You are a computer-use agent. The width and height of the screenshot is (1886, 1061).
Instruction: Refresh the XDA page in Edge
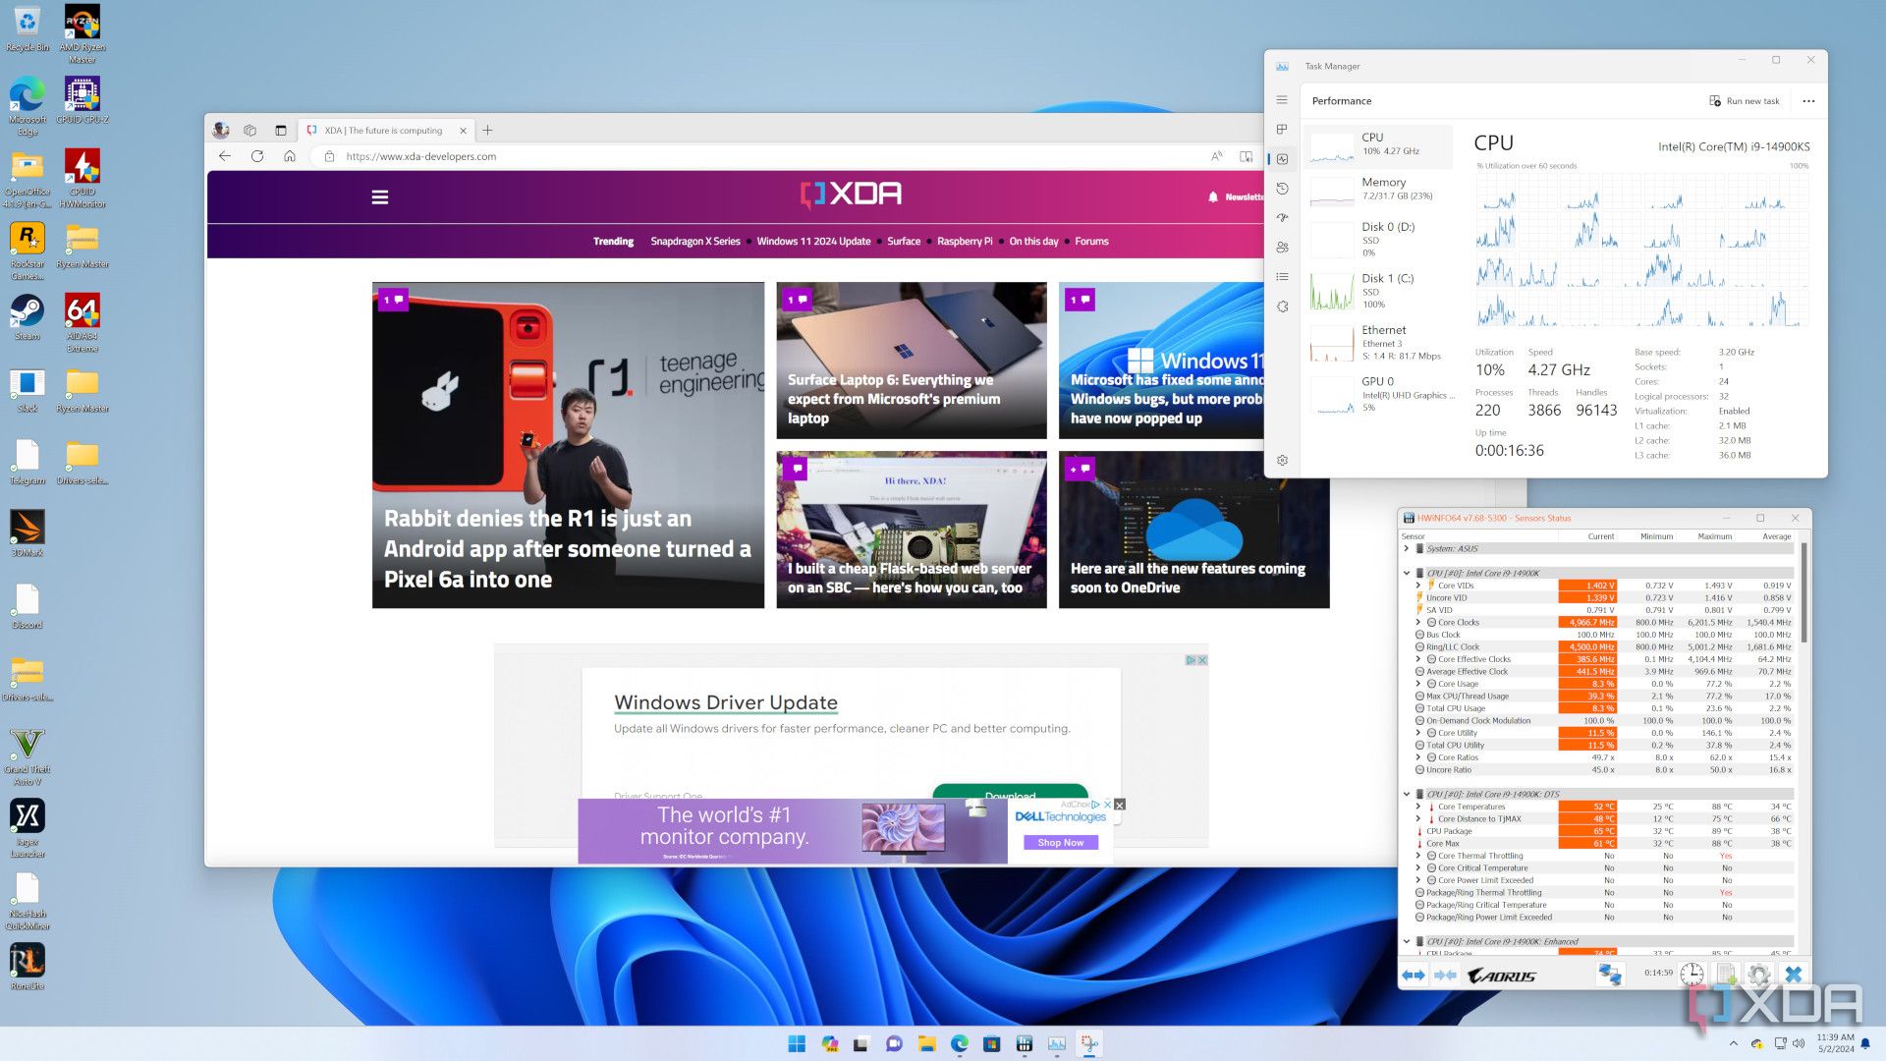(257, 156)
